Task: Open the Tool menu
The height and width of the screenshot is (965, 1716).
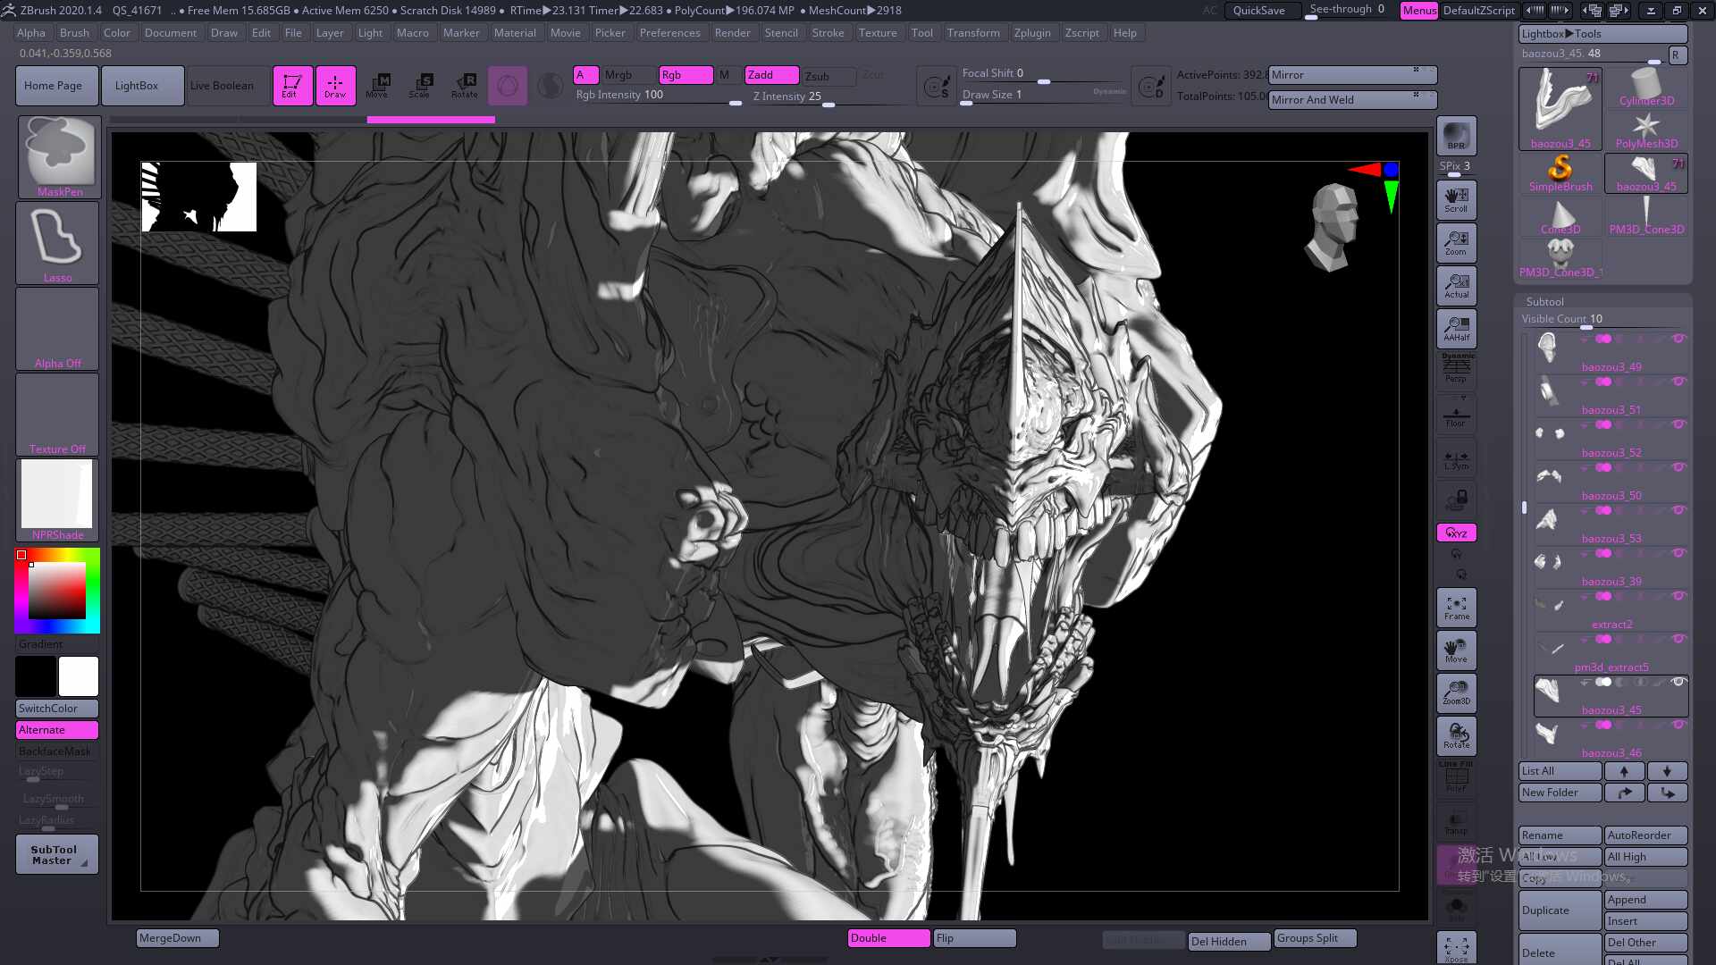Action: [921, 33]
